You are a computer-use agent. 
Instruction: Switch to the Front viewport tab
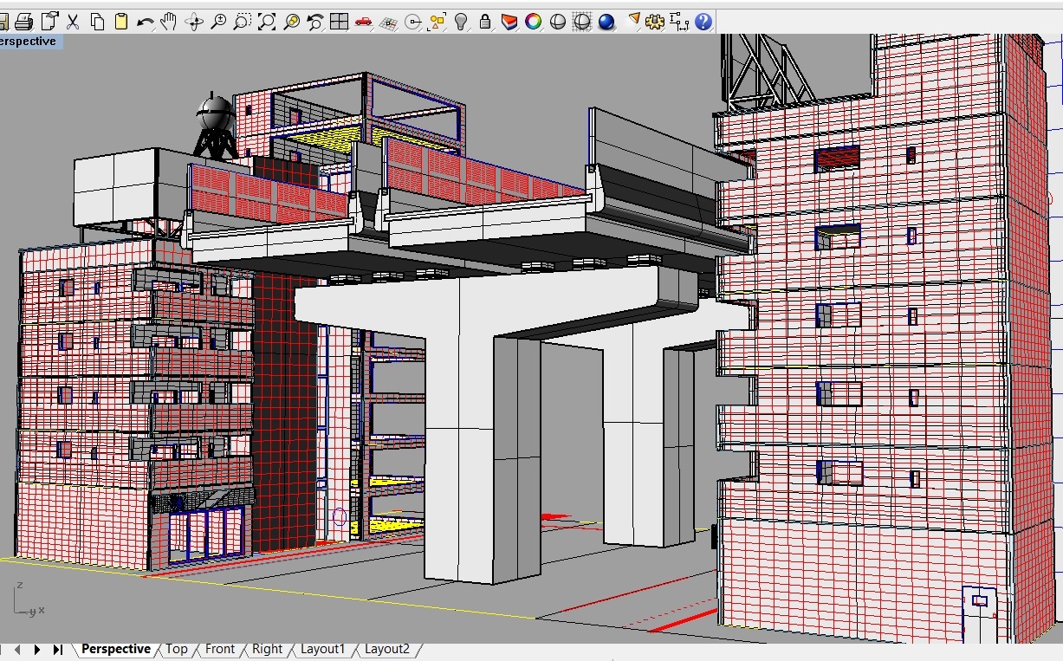click(x=220, y=649)
